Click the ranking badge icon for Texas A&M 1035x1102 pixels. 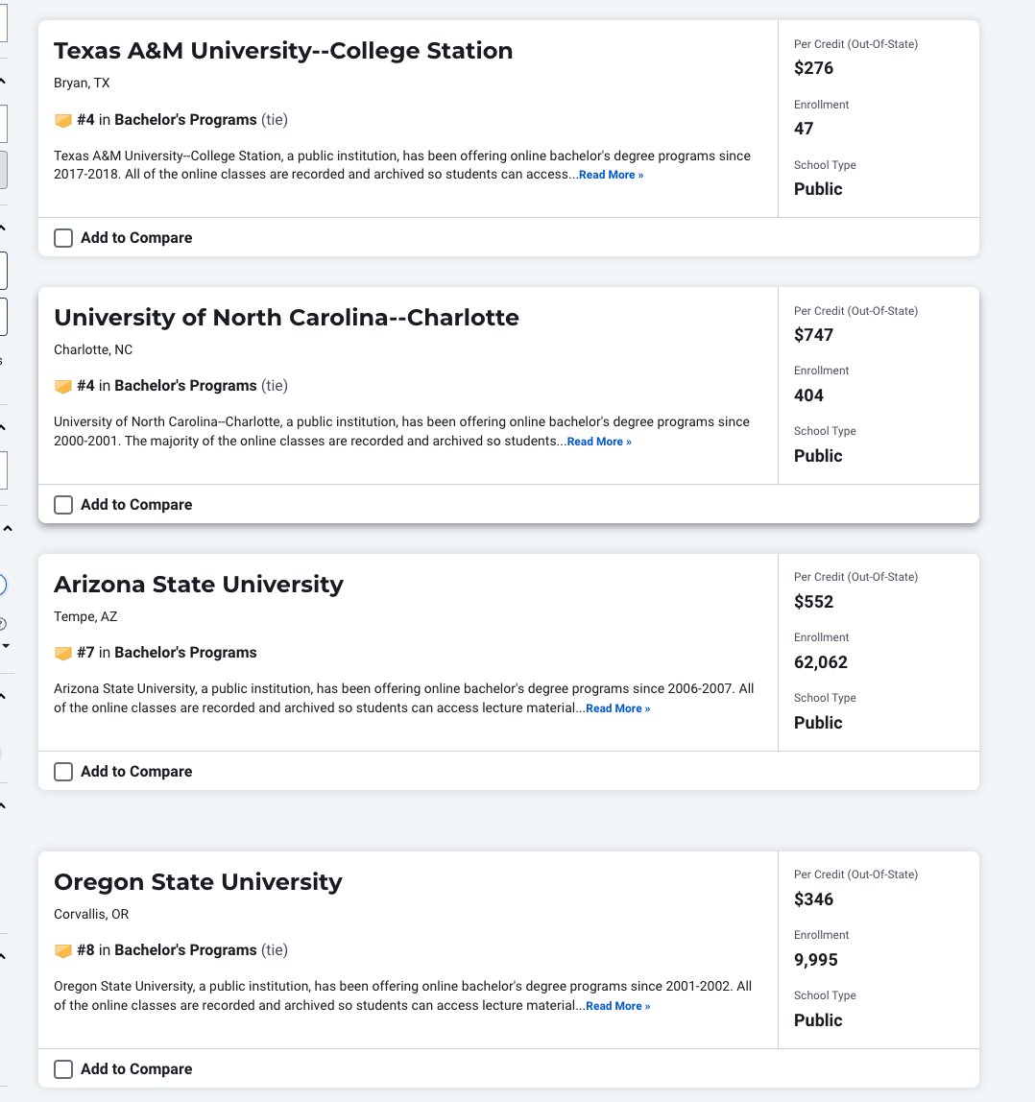point(62,120)
